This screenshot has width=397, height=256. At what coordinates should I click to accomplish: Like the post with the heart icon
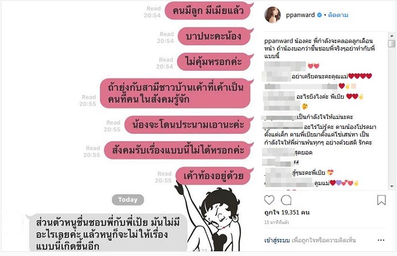point(269,200)
